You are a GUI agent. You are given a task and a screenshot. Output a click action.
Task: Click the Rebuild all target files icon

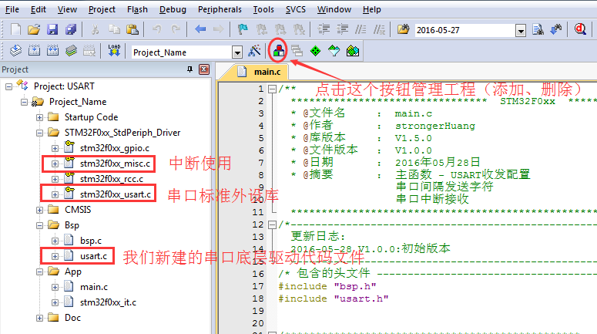(52, 51)
